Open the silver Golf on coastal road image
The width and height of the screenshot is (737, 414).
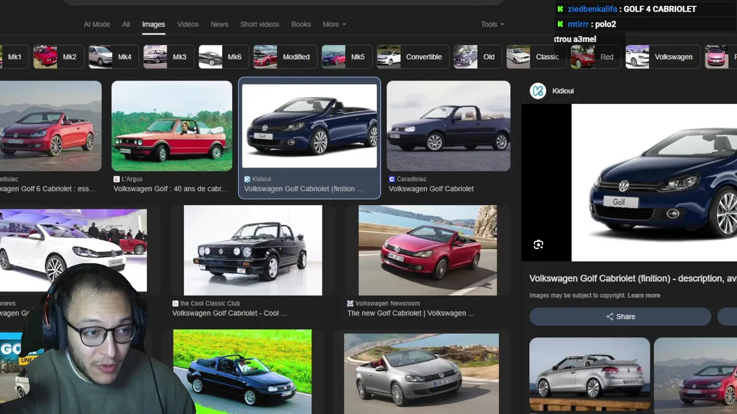pos(421,374)
